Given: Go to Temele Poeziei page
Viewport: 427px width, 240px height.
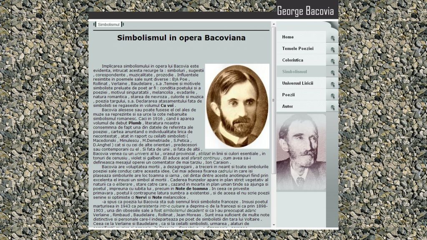Looking at the screenshot, I should click(x=297, y=49).
